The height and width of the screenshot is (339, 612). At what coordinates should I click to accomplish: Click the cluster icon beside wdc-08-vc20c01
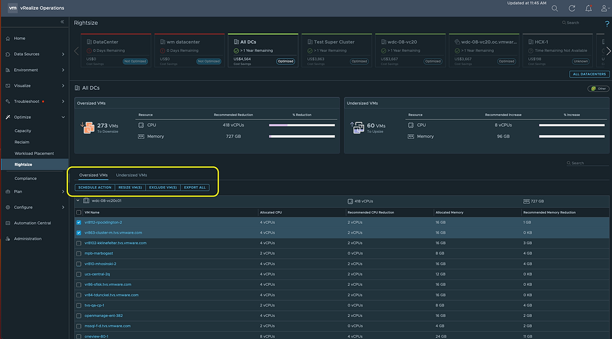pos(86,201)
